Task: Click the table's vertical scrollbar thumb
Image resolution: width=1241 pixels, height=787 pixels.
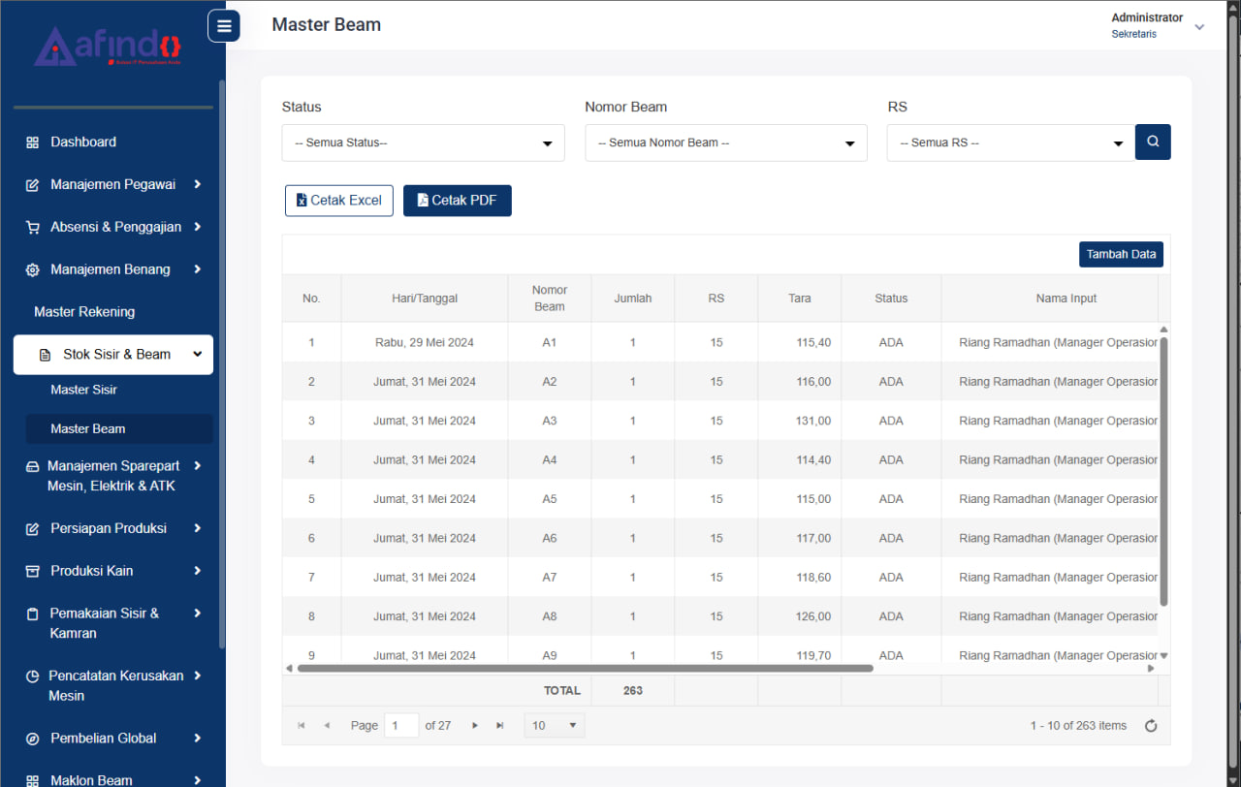Action: coord(1163,472)
